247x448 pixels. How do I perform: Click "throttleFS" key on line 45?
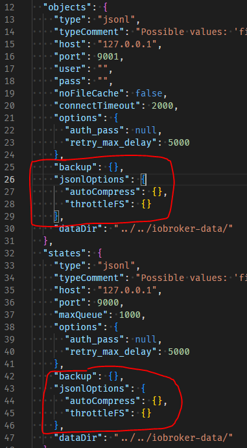click(100, 413)
